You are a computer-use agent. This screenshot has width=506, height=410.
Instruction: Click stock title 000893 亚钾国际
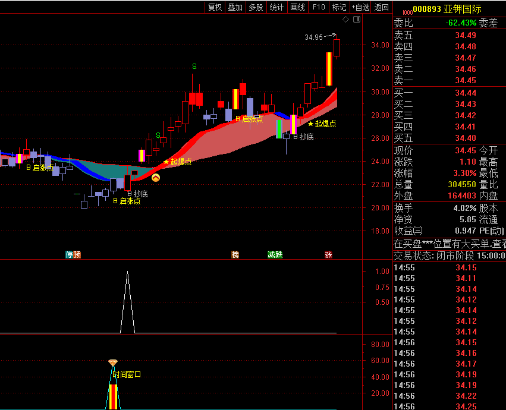tap(447, 9)
